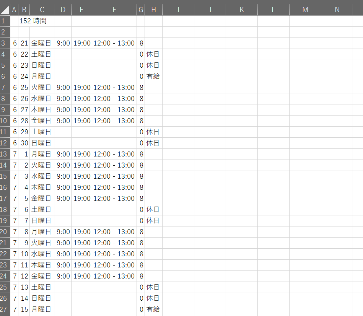Select column H header
The width and height of the screenshot is (363, 316).
point(153,10)
